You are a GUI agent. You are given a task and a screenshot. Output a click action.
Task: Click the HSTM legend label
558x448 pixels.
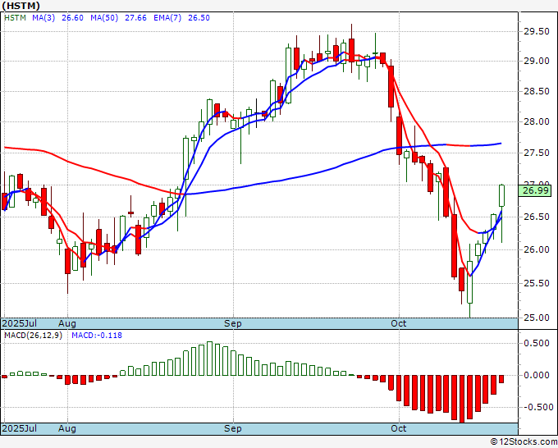15,18
